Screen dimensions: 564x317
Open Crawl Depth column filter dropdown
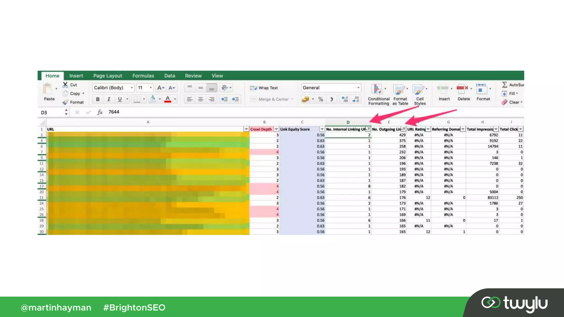(x=276, y=129)
